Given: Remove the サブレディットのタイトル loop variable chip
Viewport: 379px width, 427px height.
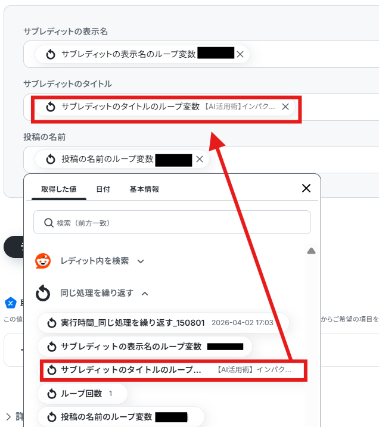Looking at the screenshot, I should click(x=285, y=107).
